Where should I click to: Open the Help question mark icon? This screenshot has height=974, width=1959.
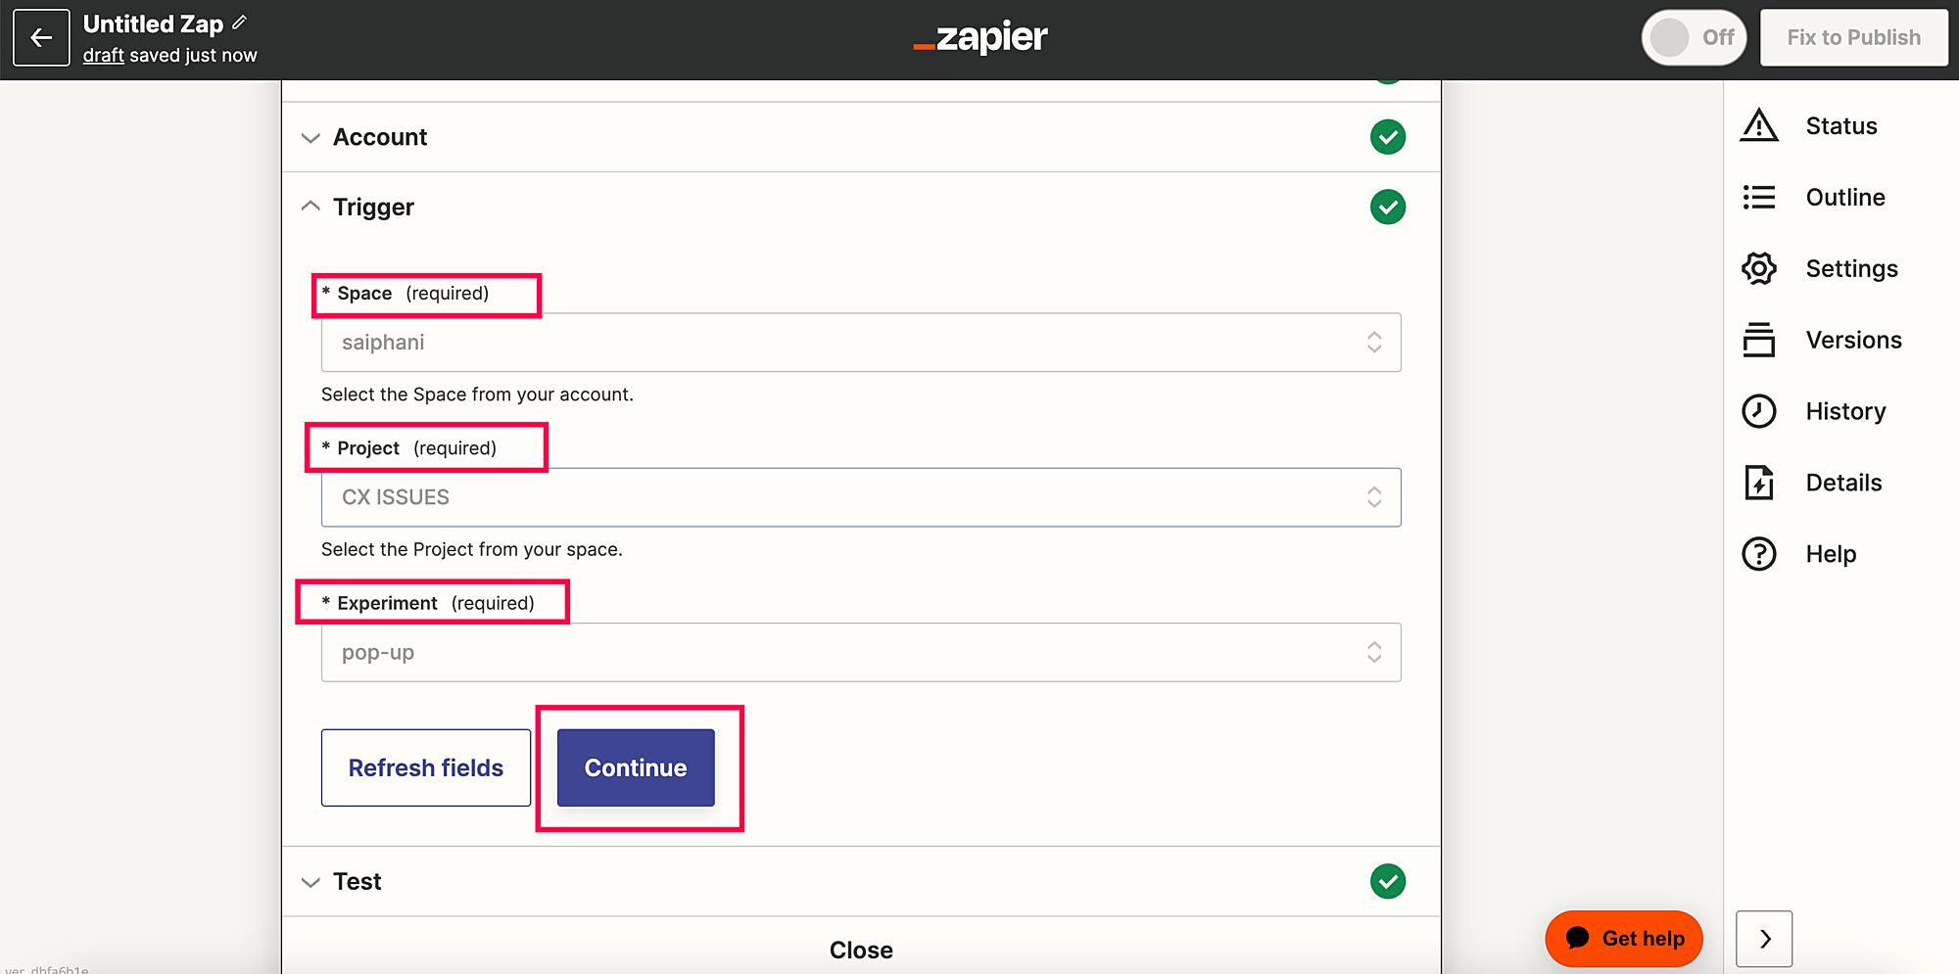(1759, 554)
